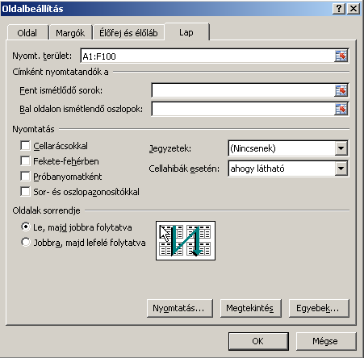
Task: Close the Oldalbeállítás dialog with X
Action: (x=354, y=9)
